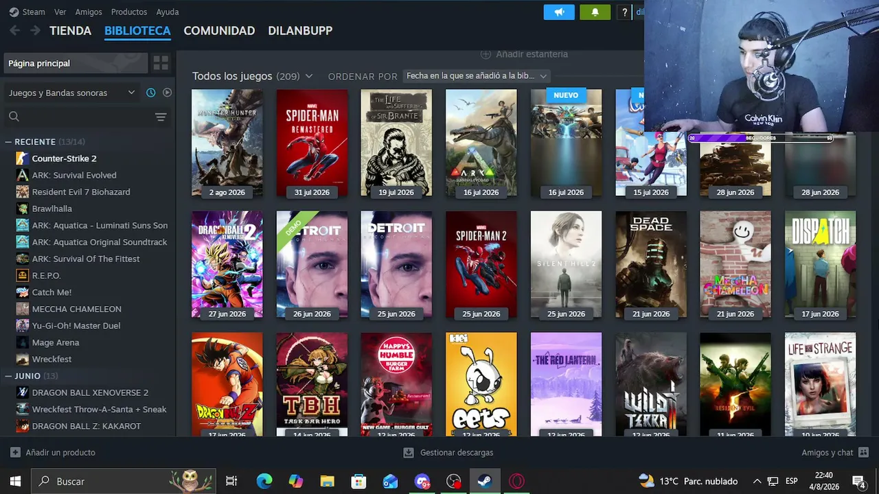Screen dimensions: 879x494
Task: Select ARK: Survival Evolved in the sidebar
Action: click(74, 175)
